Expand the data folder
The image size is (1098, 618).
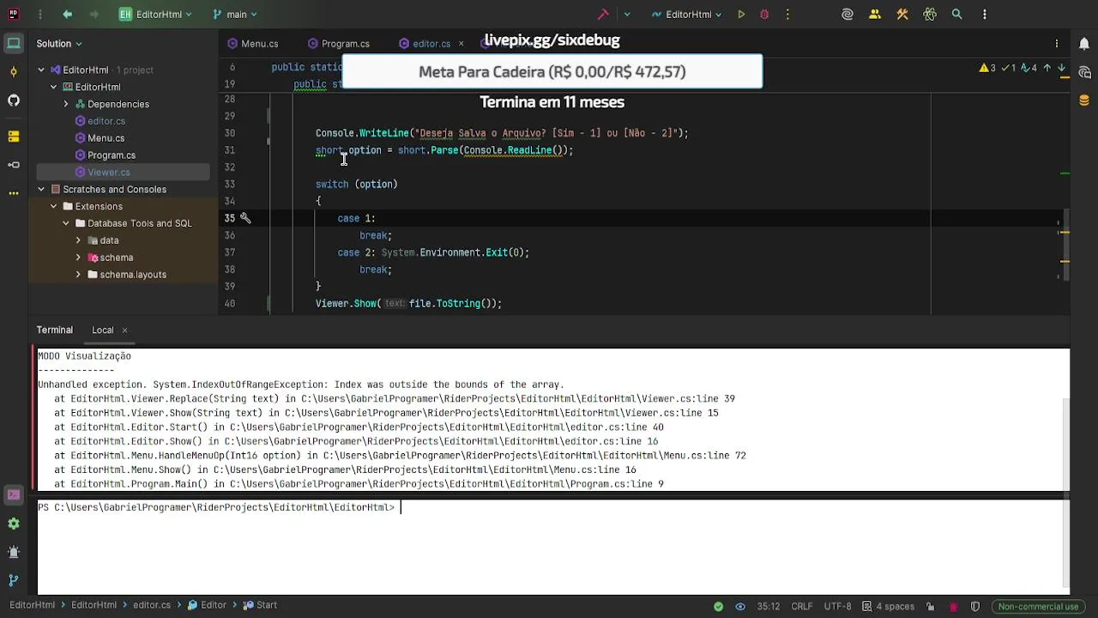78,240
